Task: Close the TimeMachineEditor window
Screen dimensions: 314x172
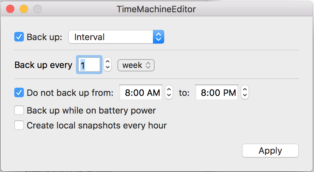Action: pos(11,9)
